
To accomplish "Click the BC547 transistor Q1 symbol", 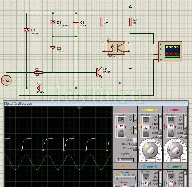I will click(x=99, y=72).
